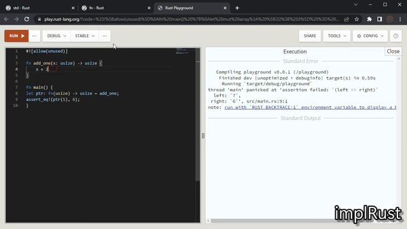Close the Execution output panel
This screenshot has width=407, height=229.
(393, 52)
